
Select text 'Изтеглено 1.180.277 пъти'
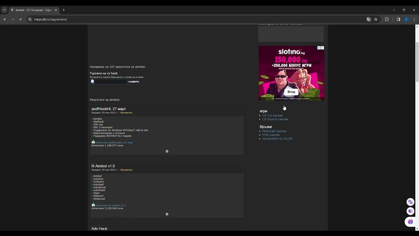tap(107, 146)
